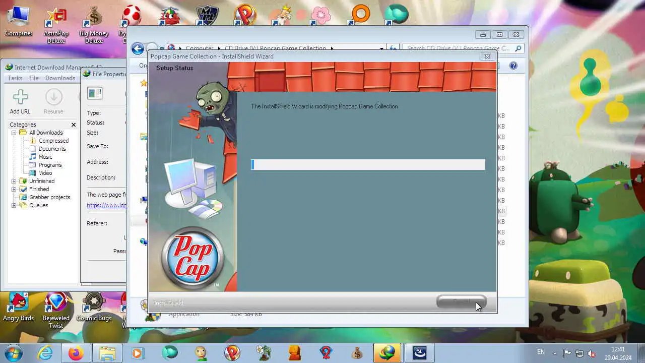Switch to InstallShield setup taskbar button
645x363 pixels.
420,353
